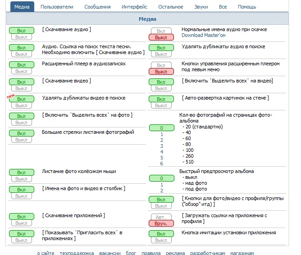Select the Интерфейс tab
The width and height of the screenshot is (301, 255).
[134, 7]
